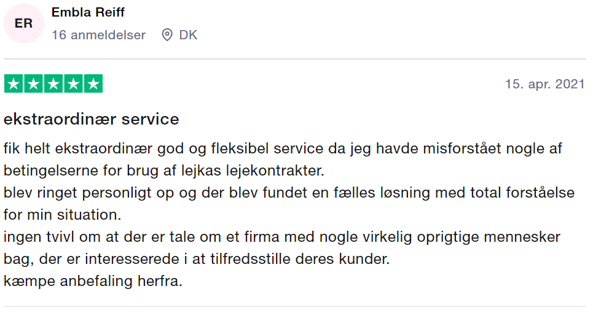This screenshot has width=593, height=313.
Task: Click the review date 15. apr. 2021
Action: (545, 84)
